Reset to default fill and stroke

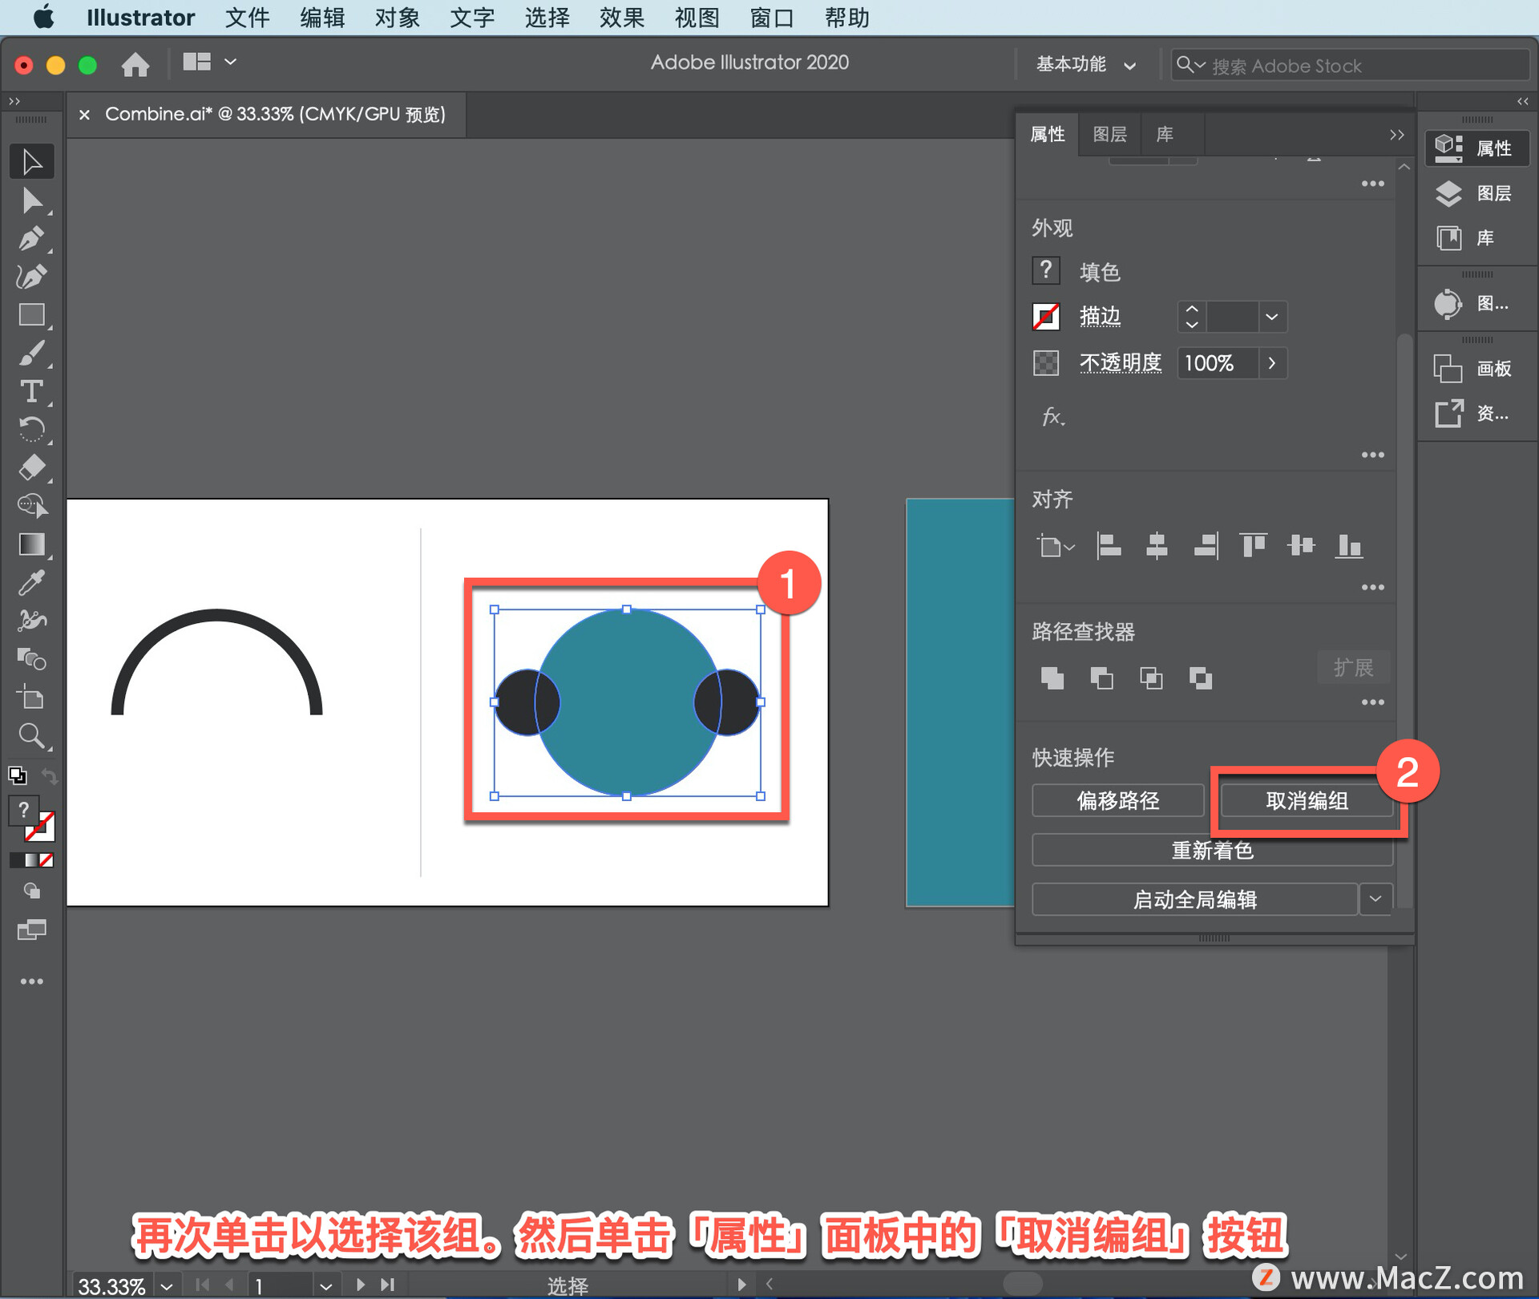pos(17,775)
